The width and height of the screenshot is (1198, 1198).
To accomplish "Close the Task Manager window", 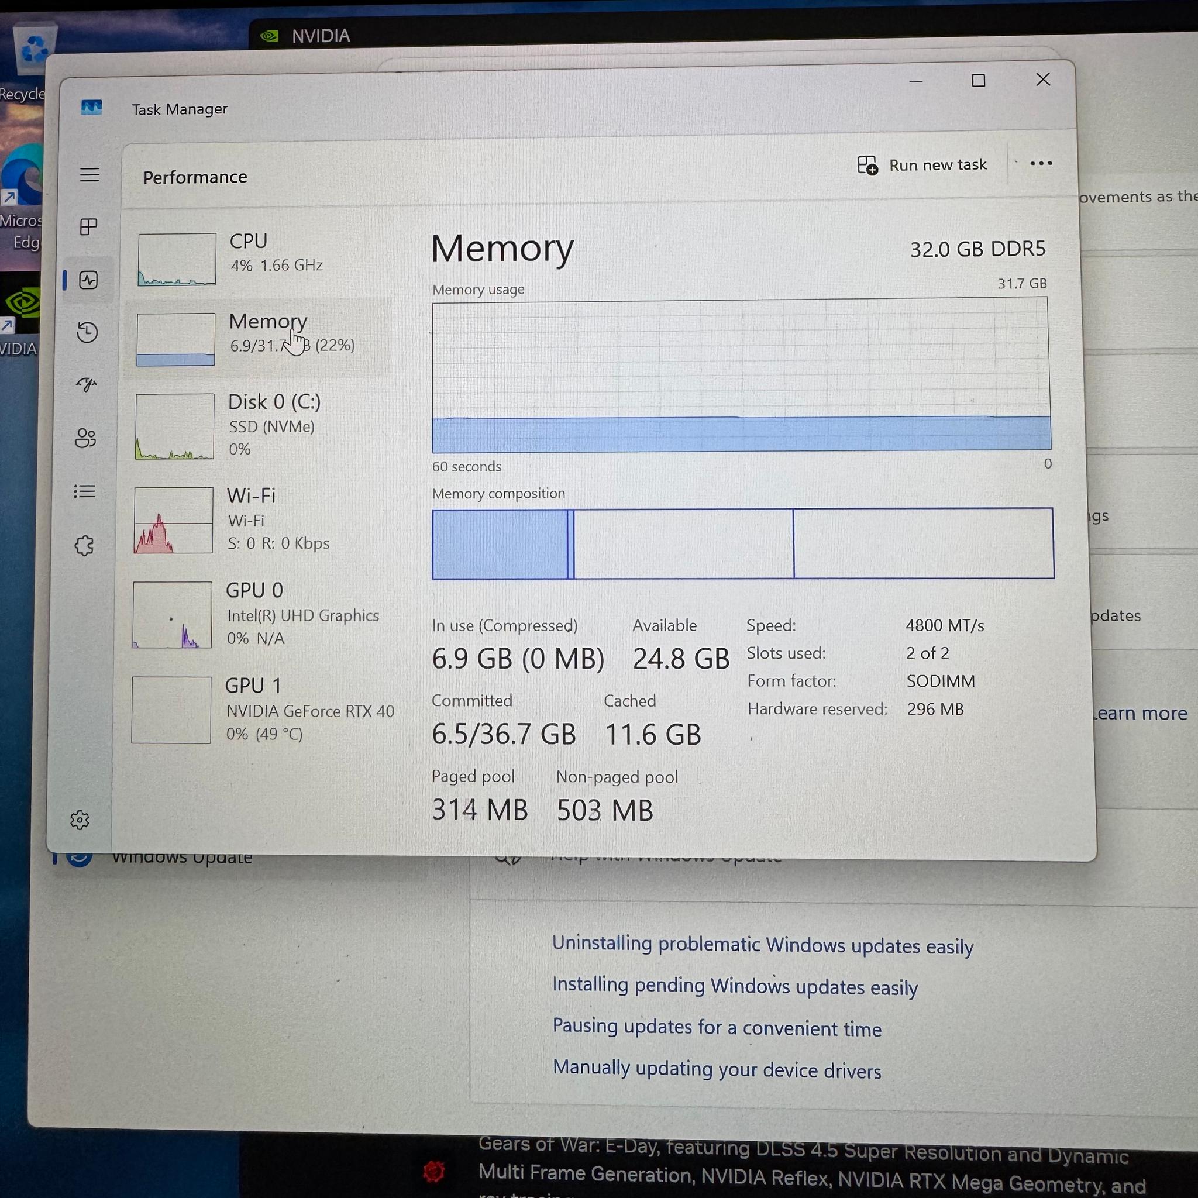I will point(1043,80).
